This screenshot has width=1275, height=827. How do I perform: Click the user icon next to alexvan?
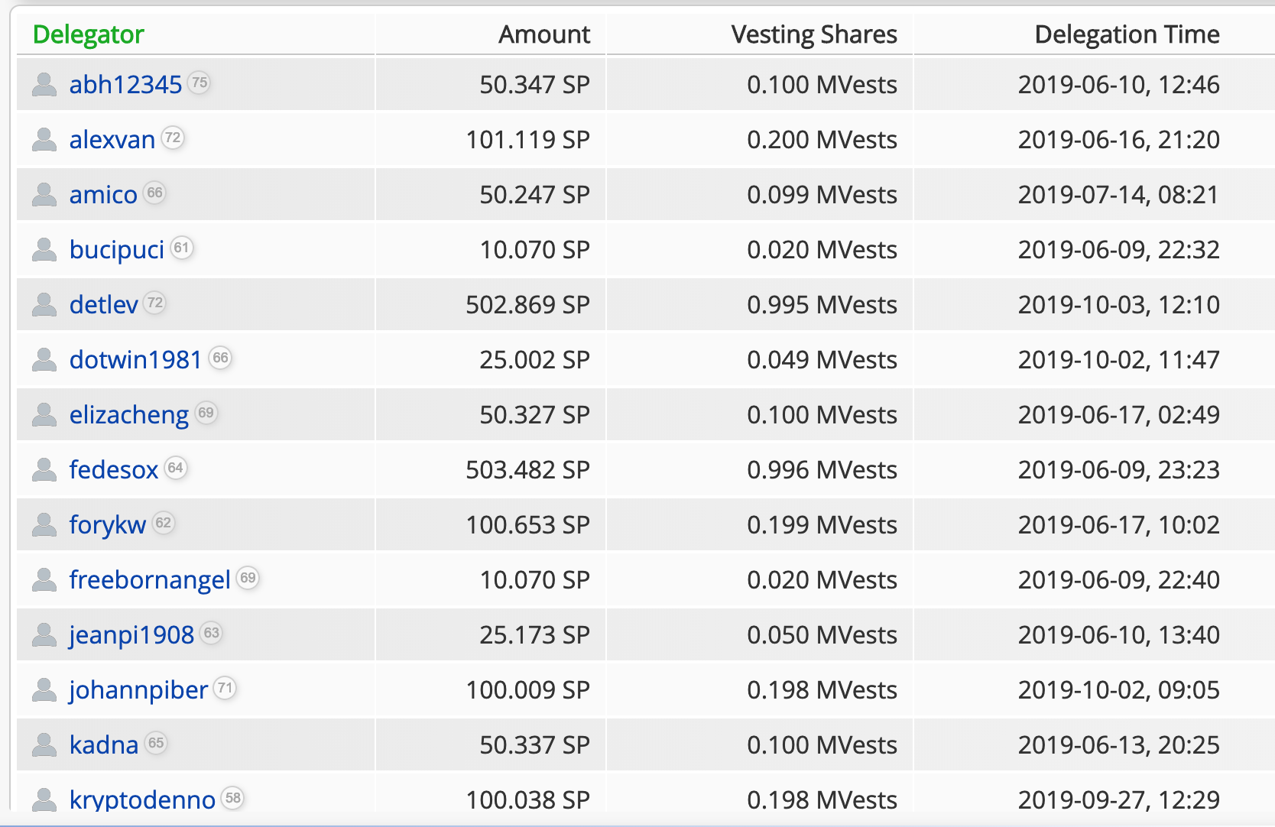point(44,140)
